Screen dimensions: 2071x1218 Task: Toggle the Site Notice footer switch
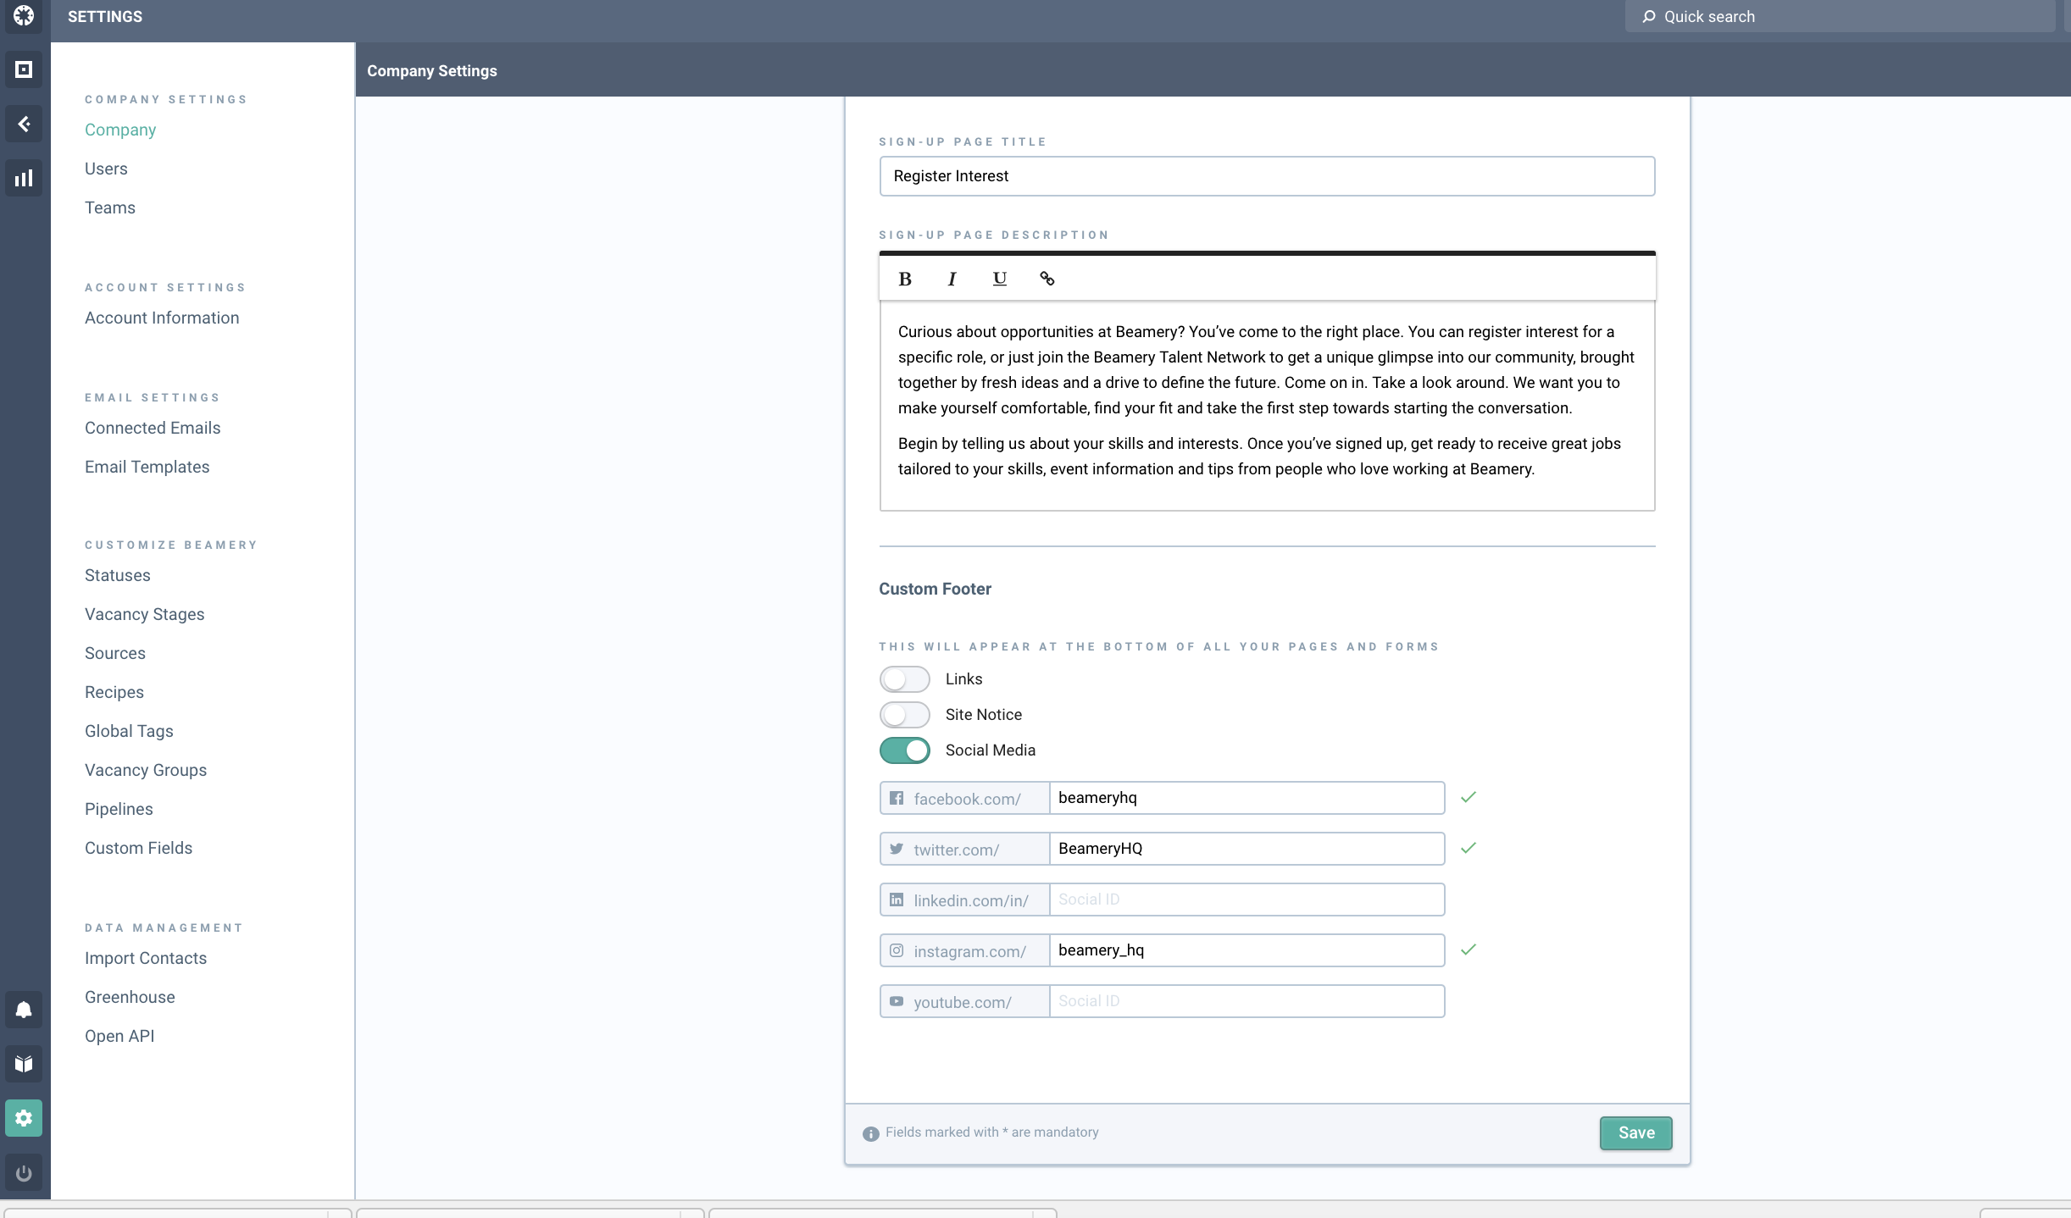pos(903,713)
